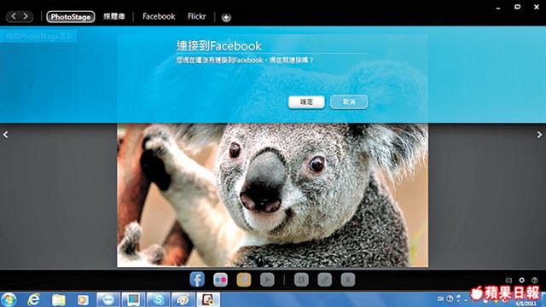Click the Facebook share icon in the bottom bar

click(x=197, y=280)
